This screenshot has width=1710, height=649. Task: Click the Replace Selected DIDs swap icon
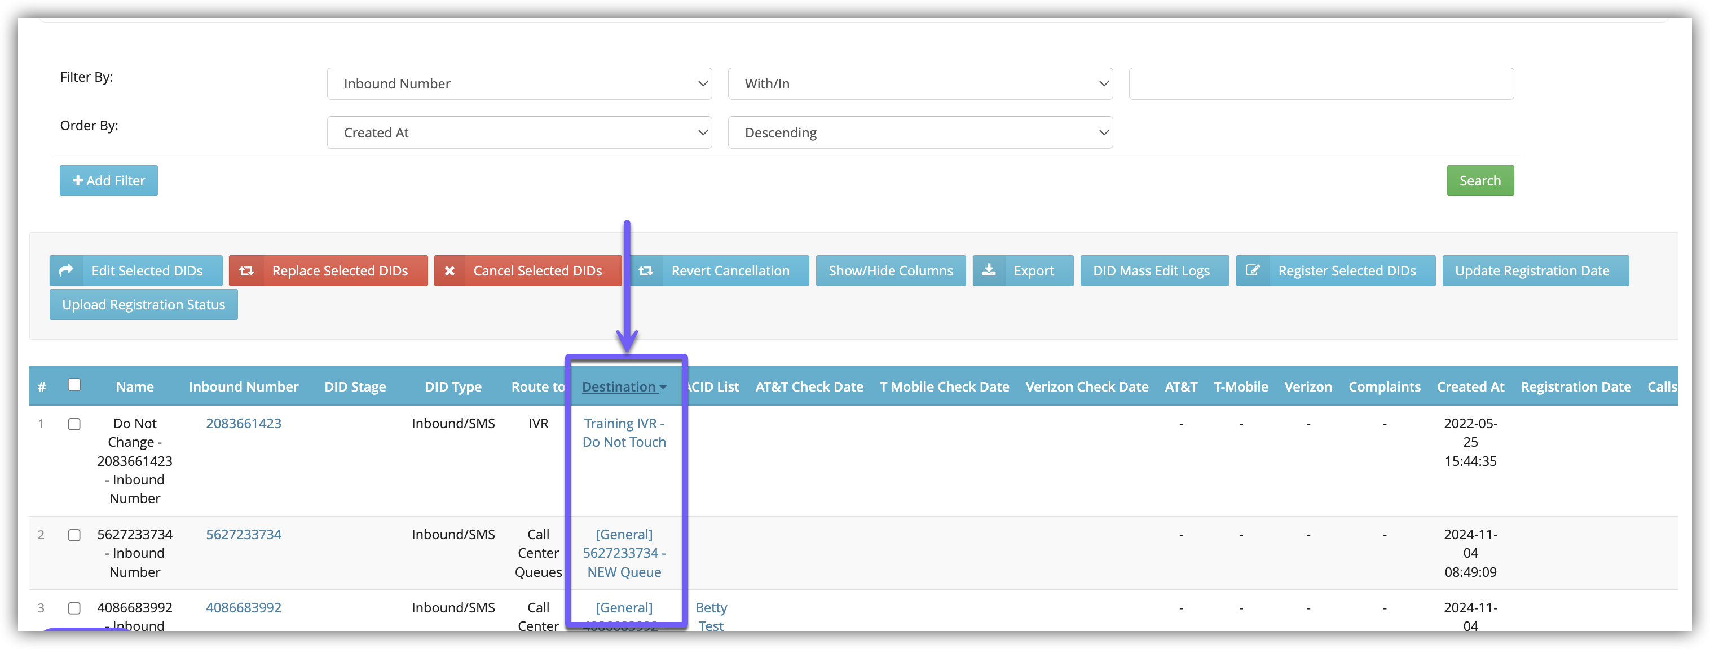coord(246,270)
